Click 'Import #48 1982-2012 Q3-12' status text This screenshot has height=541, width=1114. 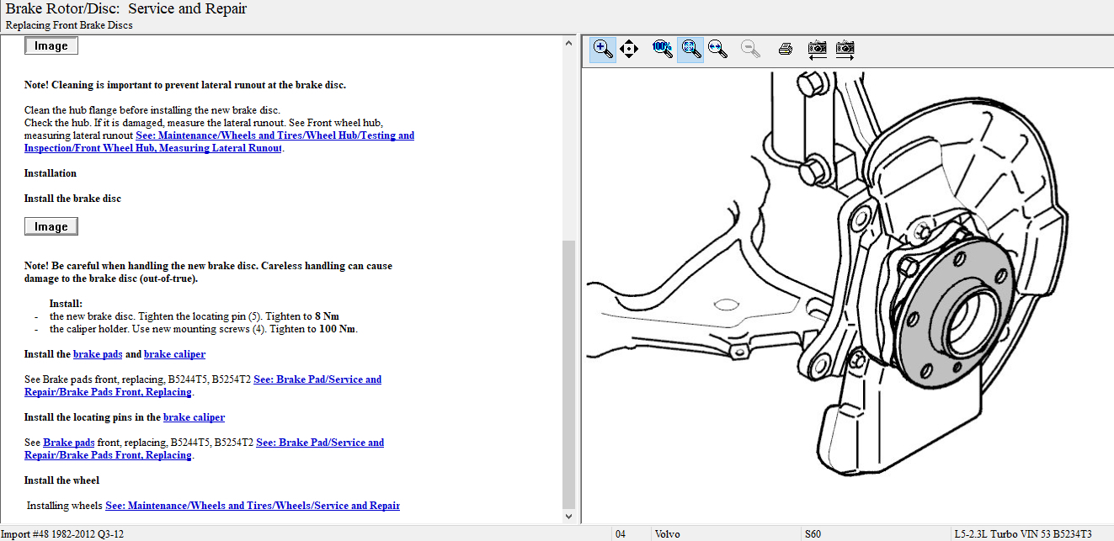tap(62, 534)
